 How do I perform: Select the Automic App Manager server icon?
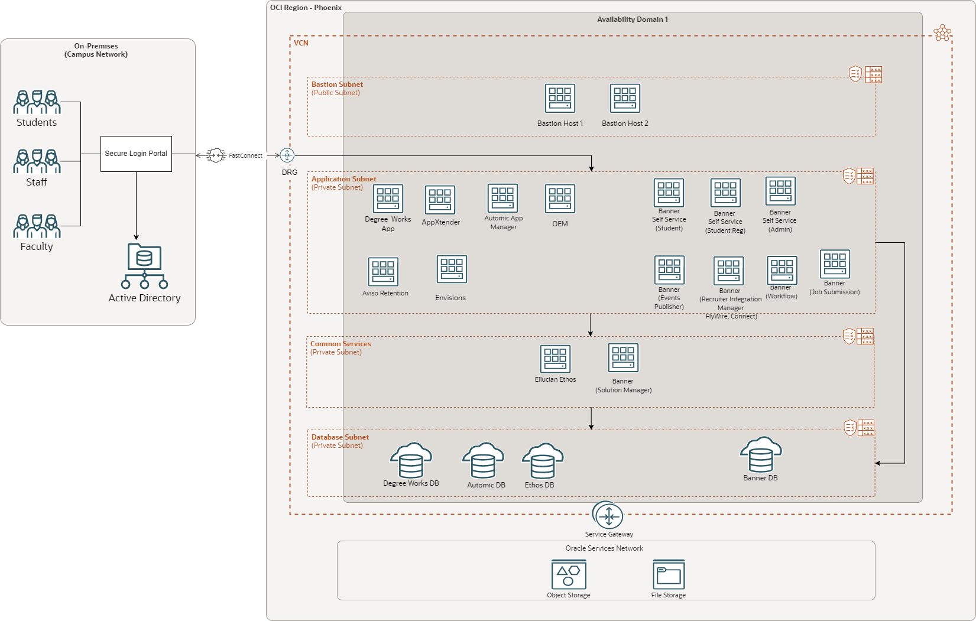(502, 198)
